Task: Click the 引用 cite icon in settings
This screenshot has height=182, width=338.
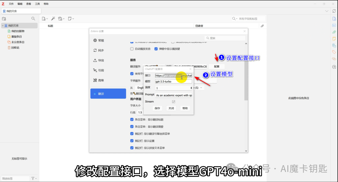Action: pyautogui.click(x=95, y=70)
